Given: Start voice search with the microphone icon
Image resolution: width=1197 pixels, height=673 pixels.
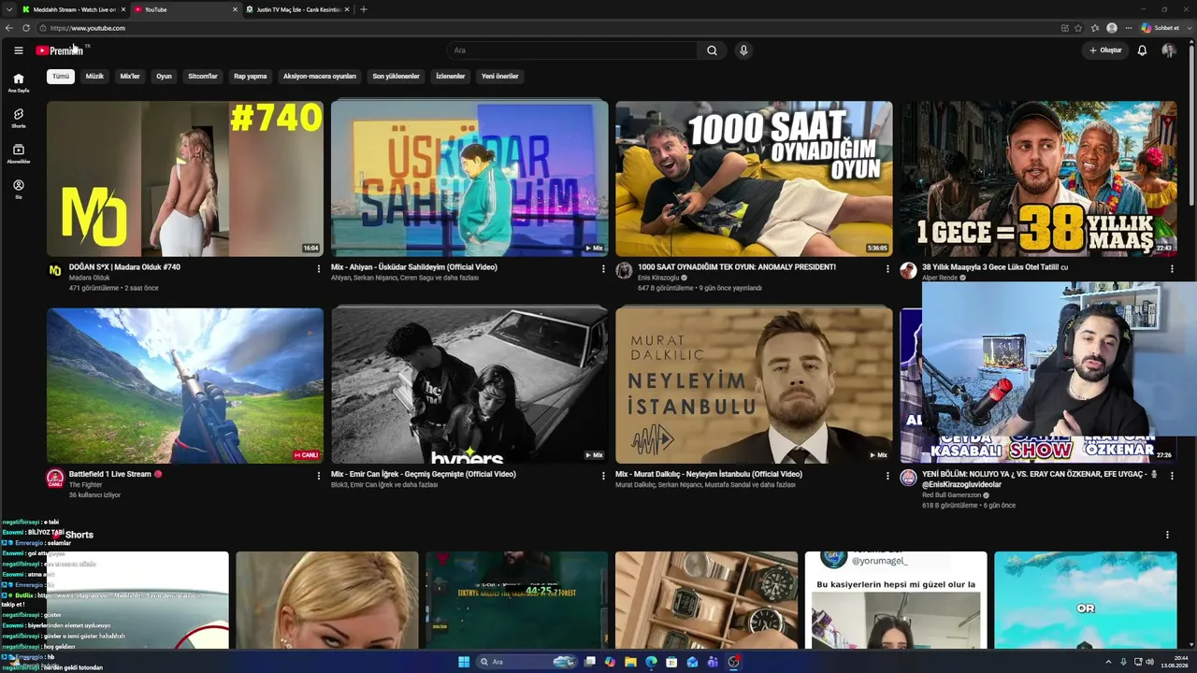Looking at the screenshot, I should coord(743,50).
